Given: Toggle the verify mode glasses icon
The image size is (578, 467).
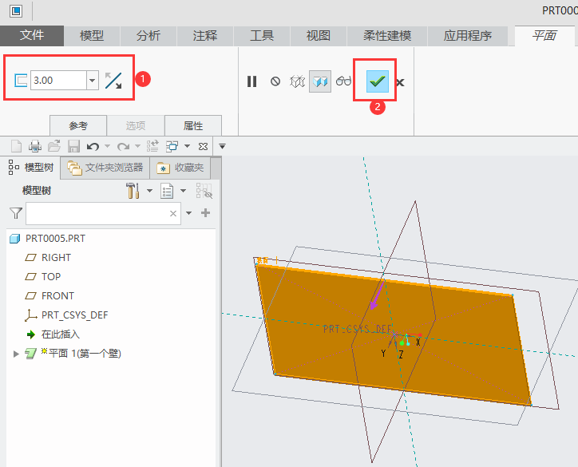Looking at the screenshot, I should 344,81.
